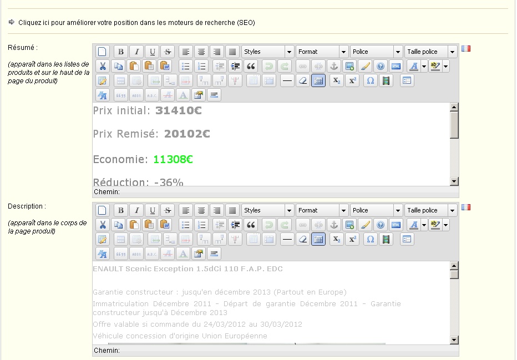Toggle Bold in the Résumé editor
This screenshot has height=360, width=517.
[121, 52]
